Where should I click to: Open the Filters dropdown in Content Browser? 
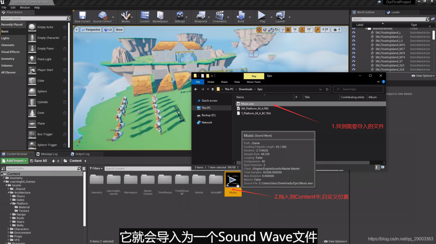(96, 168)
